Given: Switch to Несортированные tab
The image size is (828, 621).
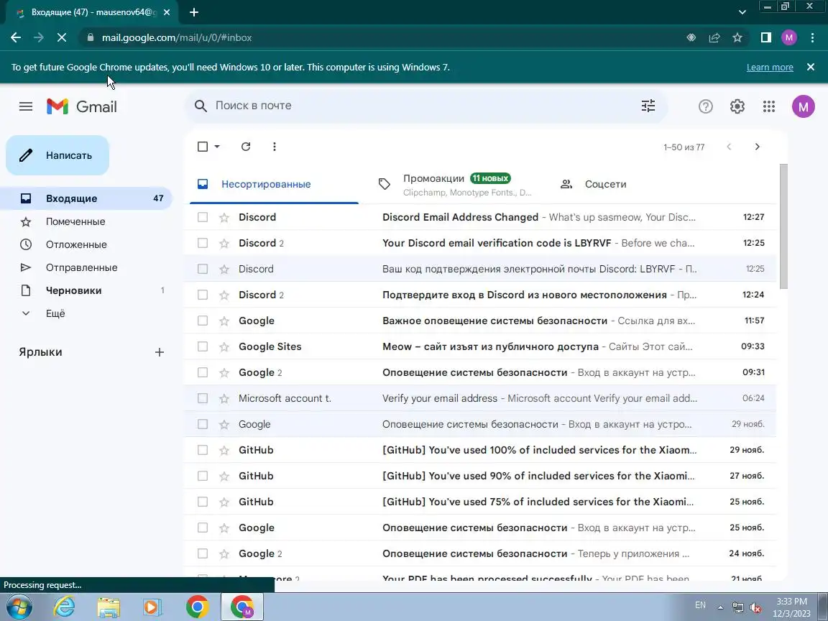Looking at the screenshot, I should tap(274, 184).
